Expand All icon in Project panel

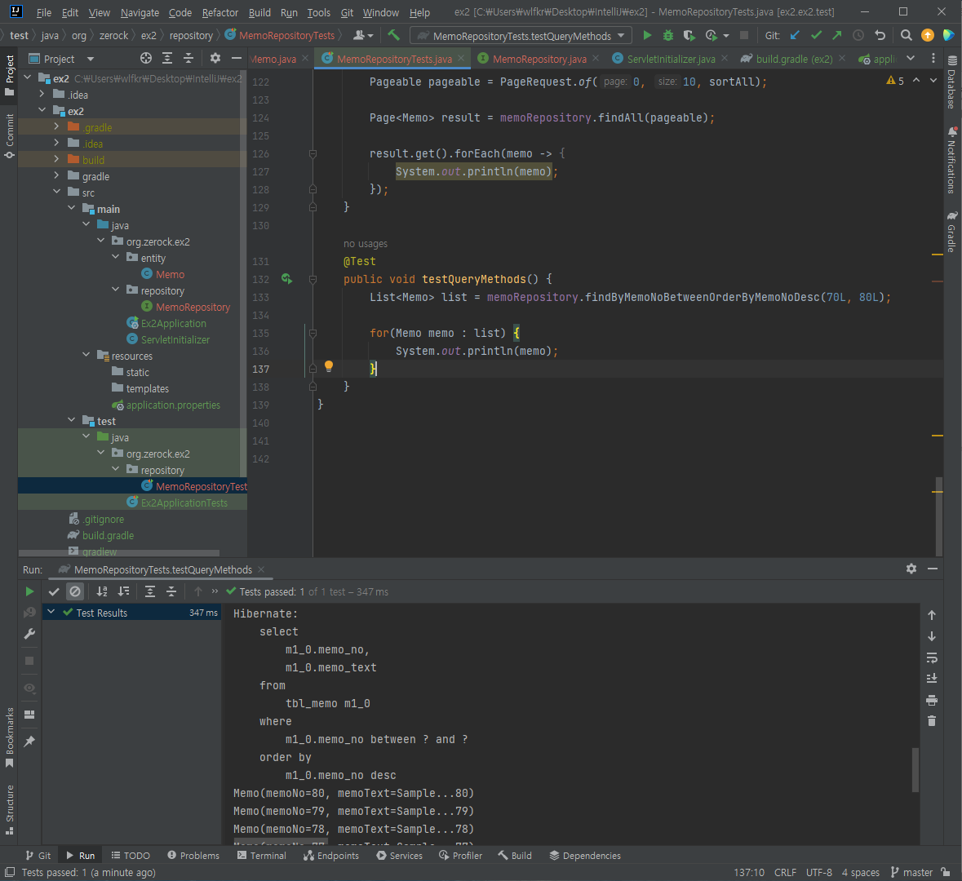coord(167,58)
